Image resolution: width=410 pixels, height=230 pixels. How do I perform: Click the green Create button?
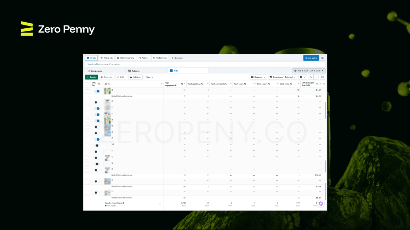click(91, 77)
